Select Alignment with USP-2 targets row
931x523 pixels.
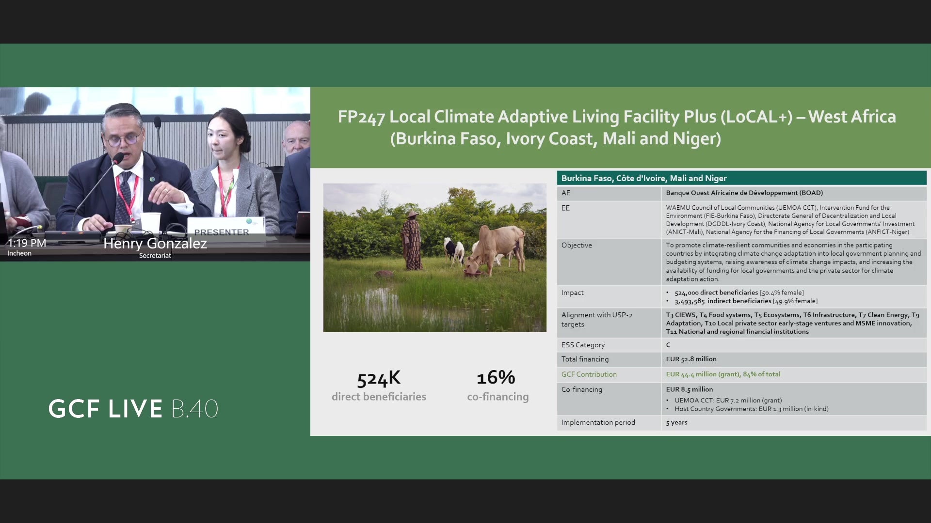point(741,323)
